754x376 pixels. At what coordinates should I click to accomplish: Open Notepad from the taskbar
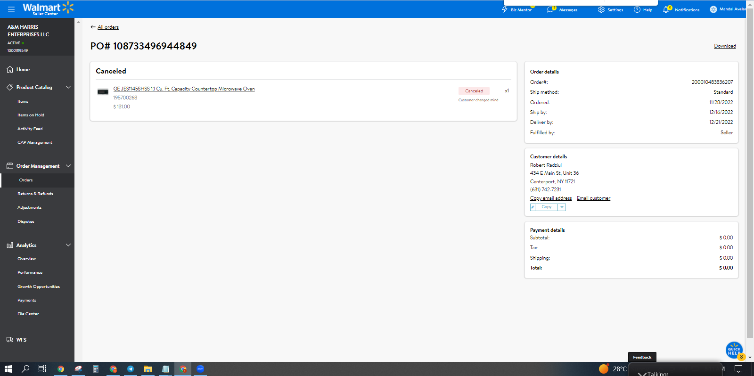(165, 369)
